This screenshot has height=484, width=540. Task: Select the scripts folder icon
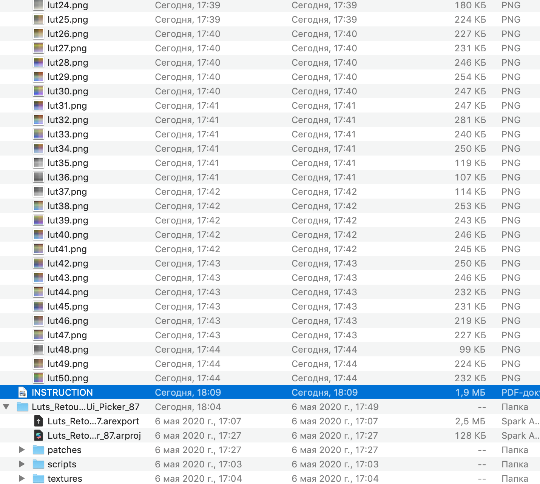[39, 464]
